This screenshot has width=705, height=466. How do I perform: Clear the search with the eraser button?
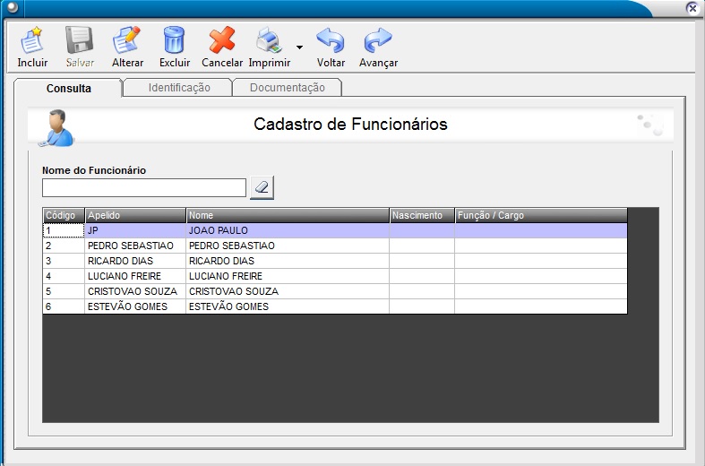[x=262, y=187]
